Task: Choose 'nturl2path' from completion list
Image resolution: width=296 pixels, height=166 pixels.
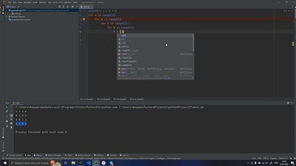Action: point(155,61)
